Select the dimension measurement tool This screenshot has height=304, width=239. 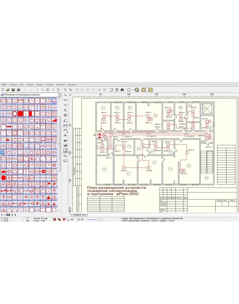65,130
